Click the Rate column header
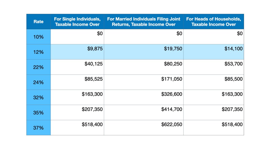 (38, 22)
